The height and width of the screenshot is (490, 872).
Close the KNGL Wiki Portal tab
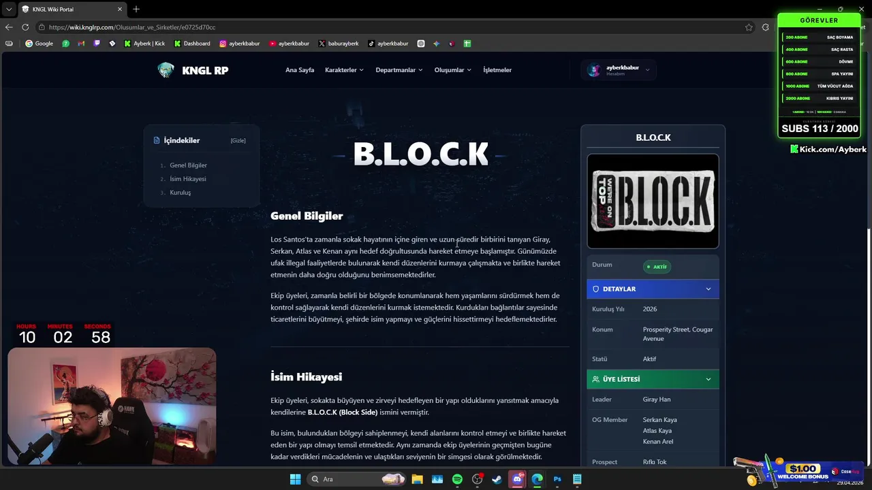point(120,9)
